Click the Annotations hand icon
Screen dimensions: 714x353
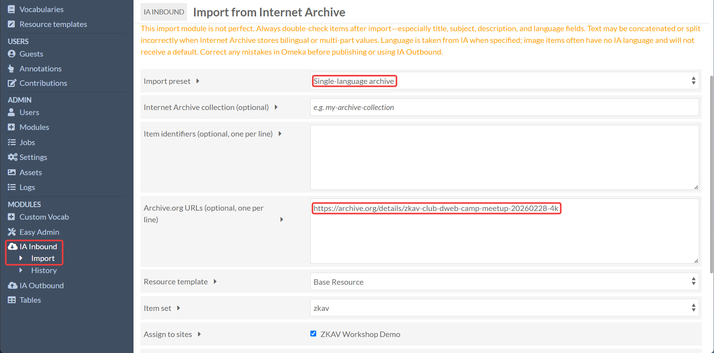pos(11,69)
